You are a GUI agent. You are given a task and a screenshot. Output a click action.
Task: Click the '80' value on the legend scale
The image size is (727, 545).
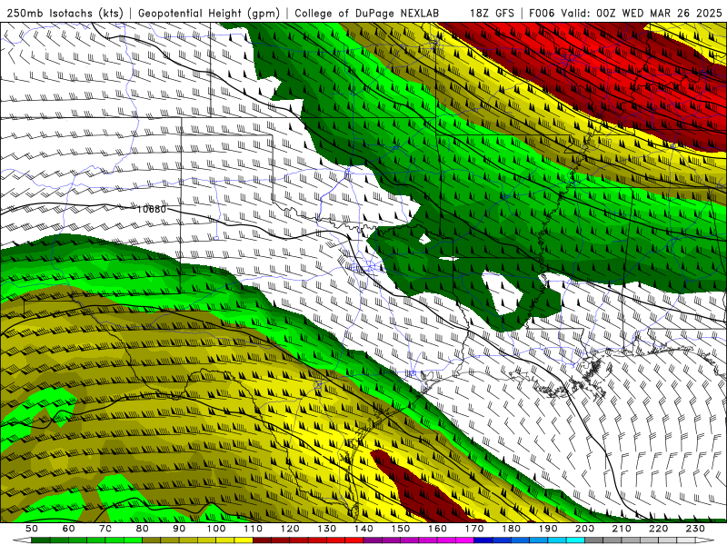(143, 529)
